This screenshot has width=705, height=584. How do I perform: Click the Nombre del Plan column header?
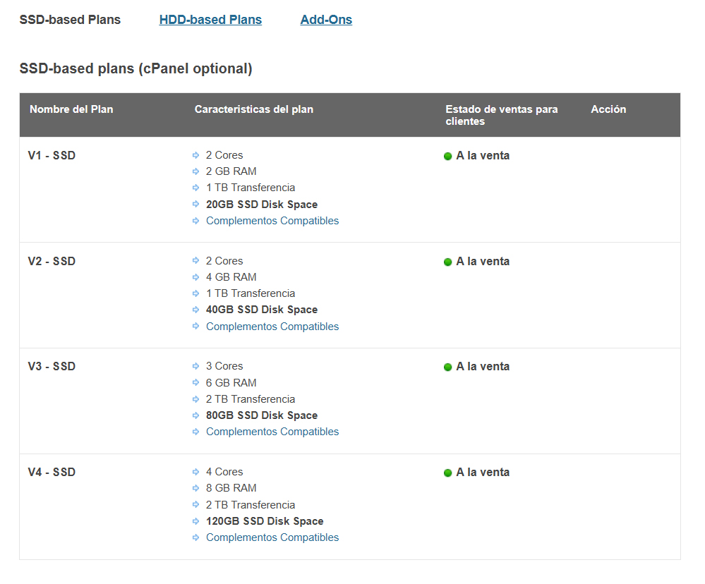(x=71, y=109)
